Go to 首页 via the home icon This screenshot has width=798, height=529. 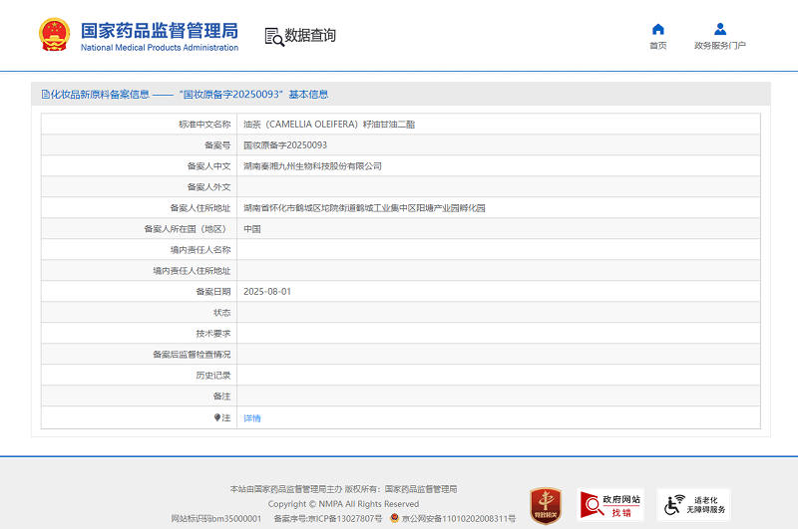657,29
